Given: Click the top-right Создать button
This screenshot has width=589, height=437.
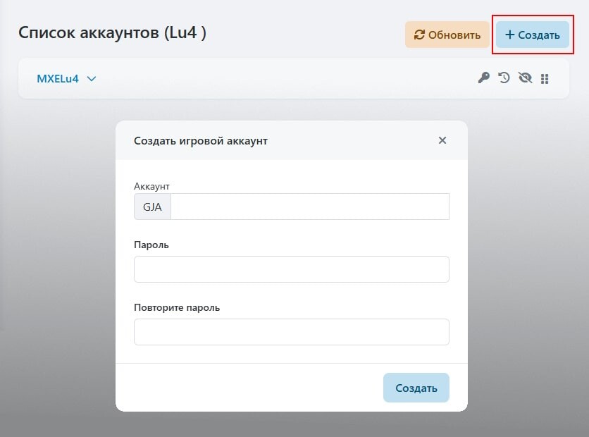Looking at the screenshot, I should pyautogui.click(x=533, y=35).
